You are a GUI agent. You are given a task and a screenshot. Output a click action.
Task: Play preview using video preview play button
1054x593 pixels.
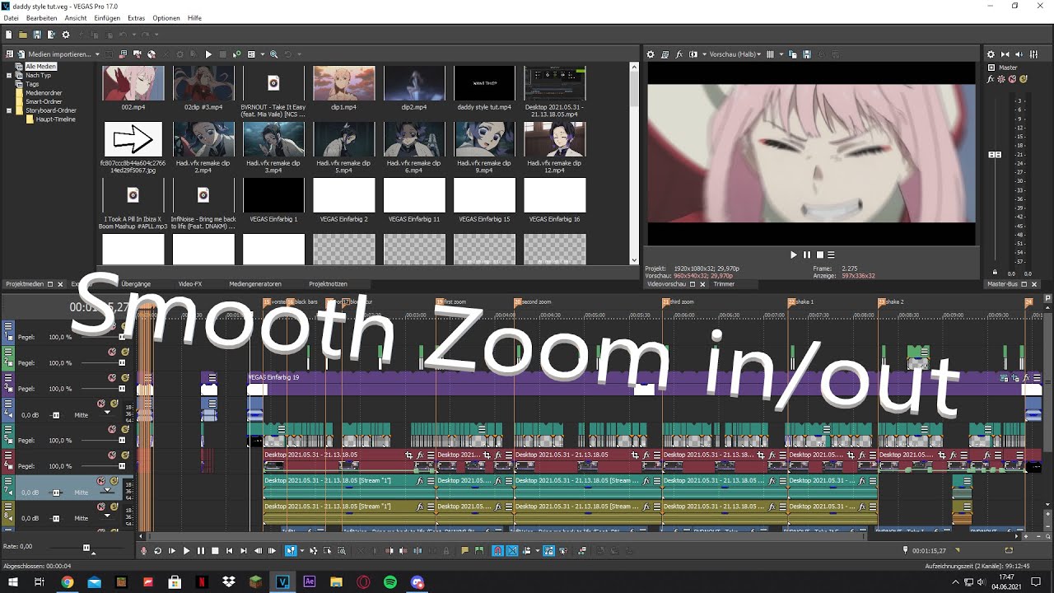coord(793,255)
